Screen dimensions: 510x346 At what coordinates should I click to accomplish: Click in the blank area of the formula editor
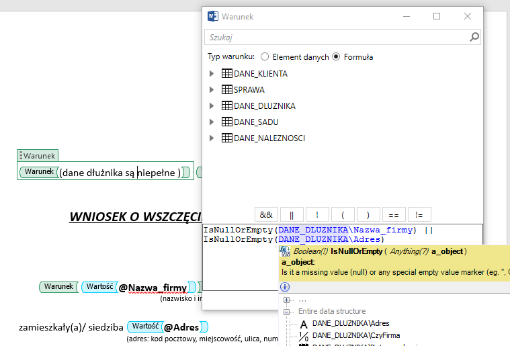(x=240, y=267)
